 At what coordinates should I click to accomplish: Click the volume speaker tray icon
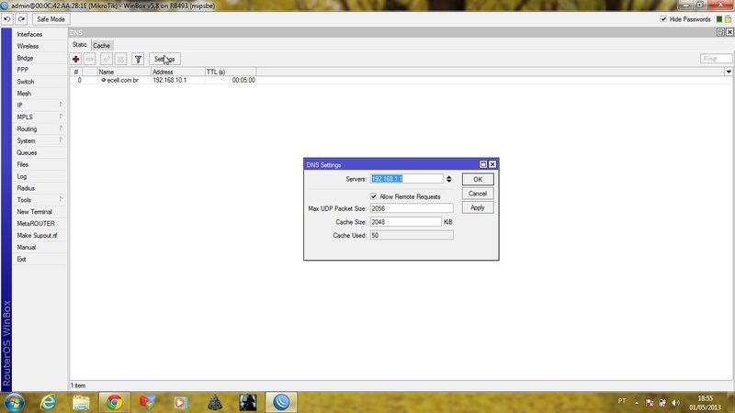675,403
